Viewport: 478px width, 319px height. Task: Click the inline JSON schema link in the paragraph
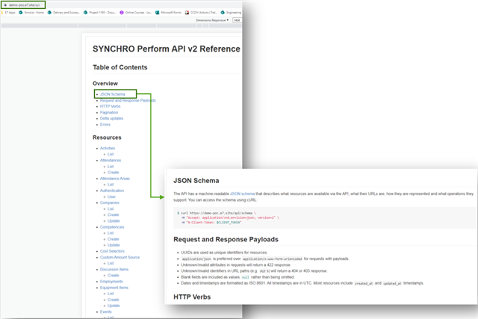pyautogui.click(x=242, y=193)
